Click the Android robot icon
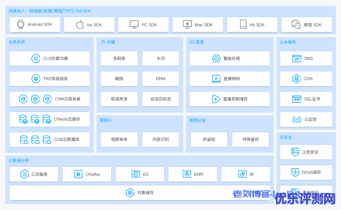Image resolution: width=341 pixels, height=210 pixels. click(x=20, y=25)
